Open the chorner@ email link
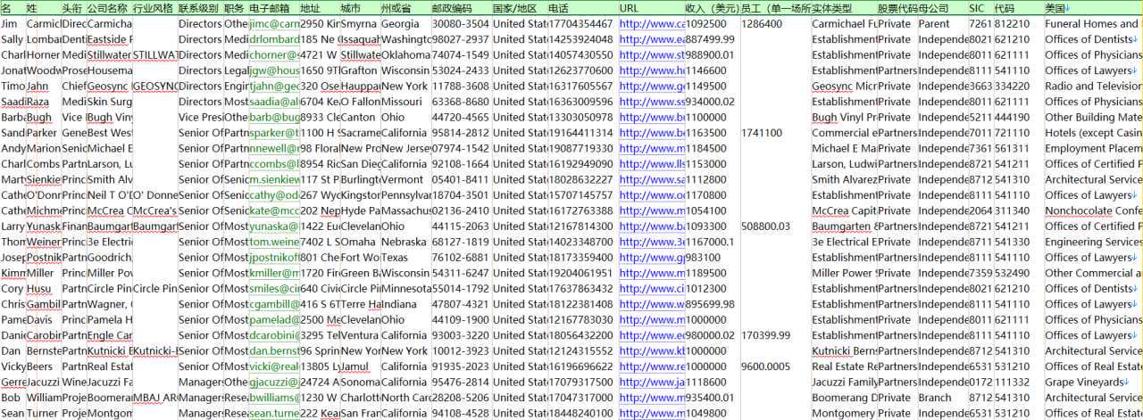This screenshot has height=420, width=1143. pos(274,55)
